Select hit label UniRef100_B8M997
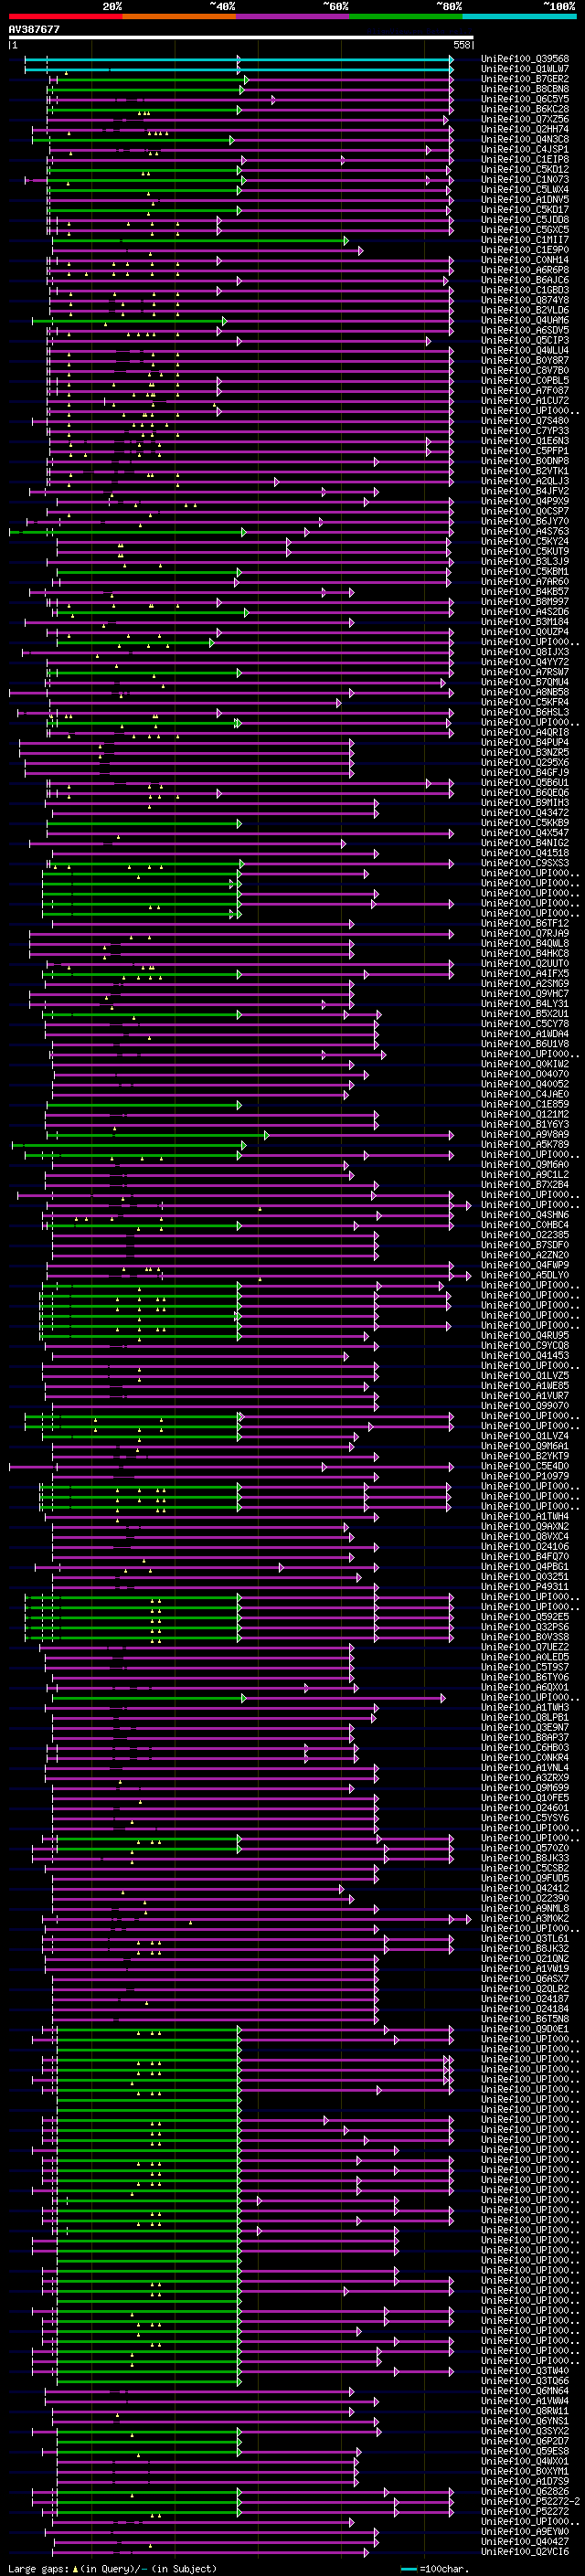 (x=524, y=602)
